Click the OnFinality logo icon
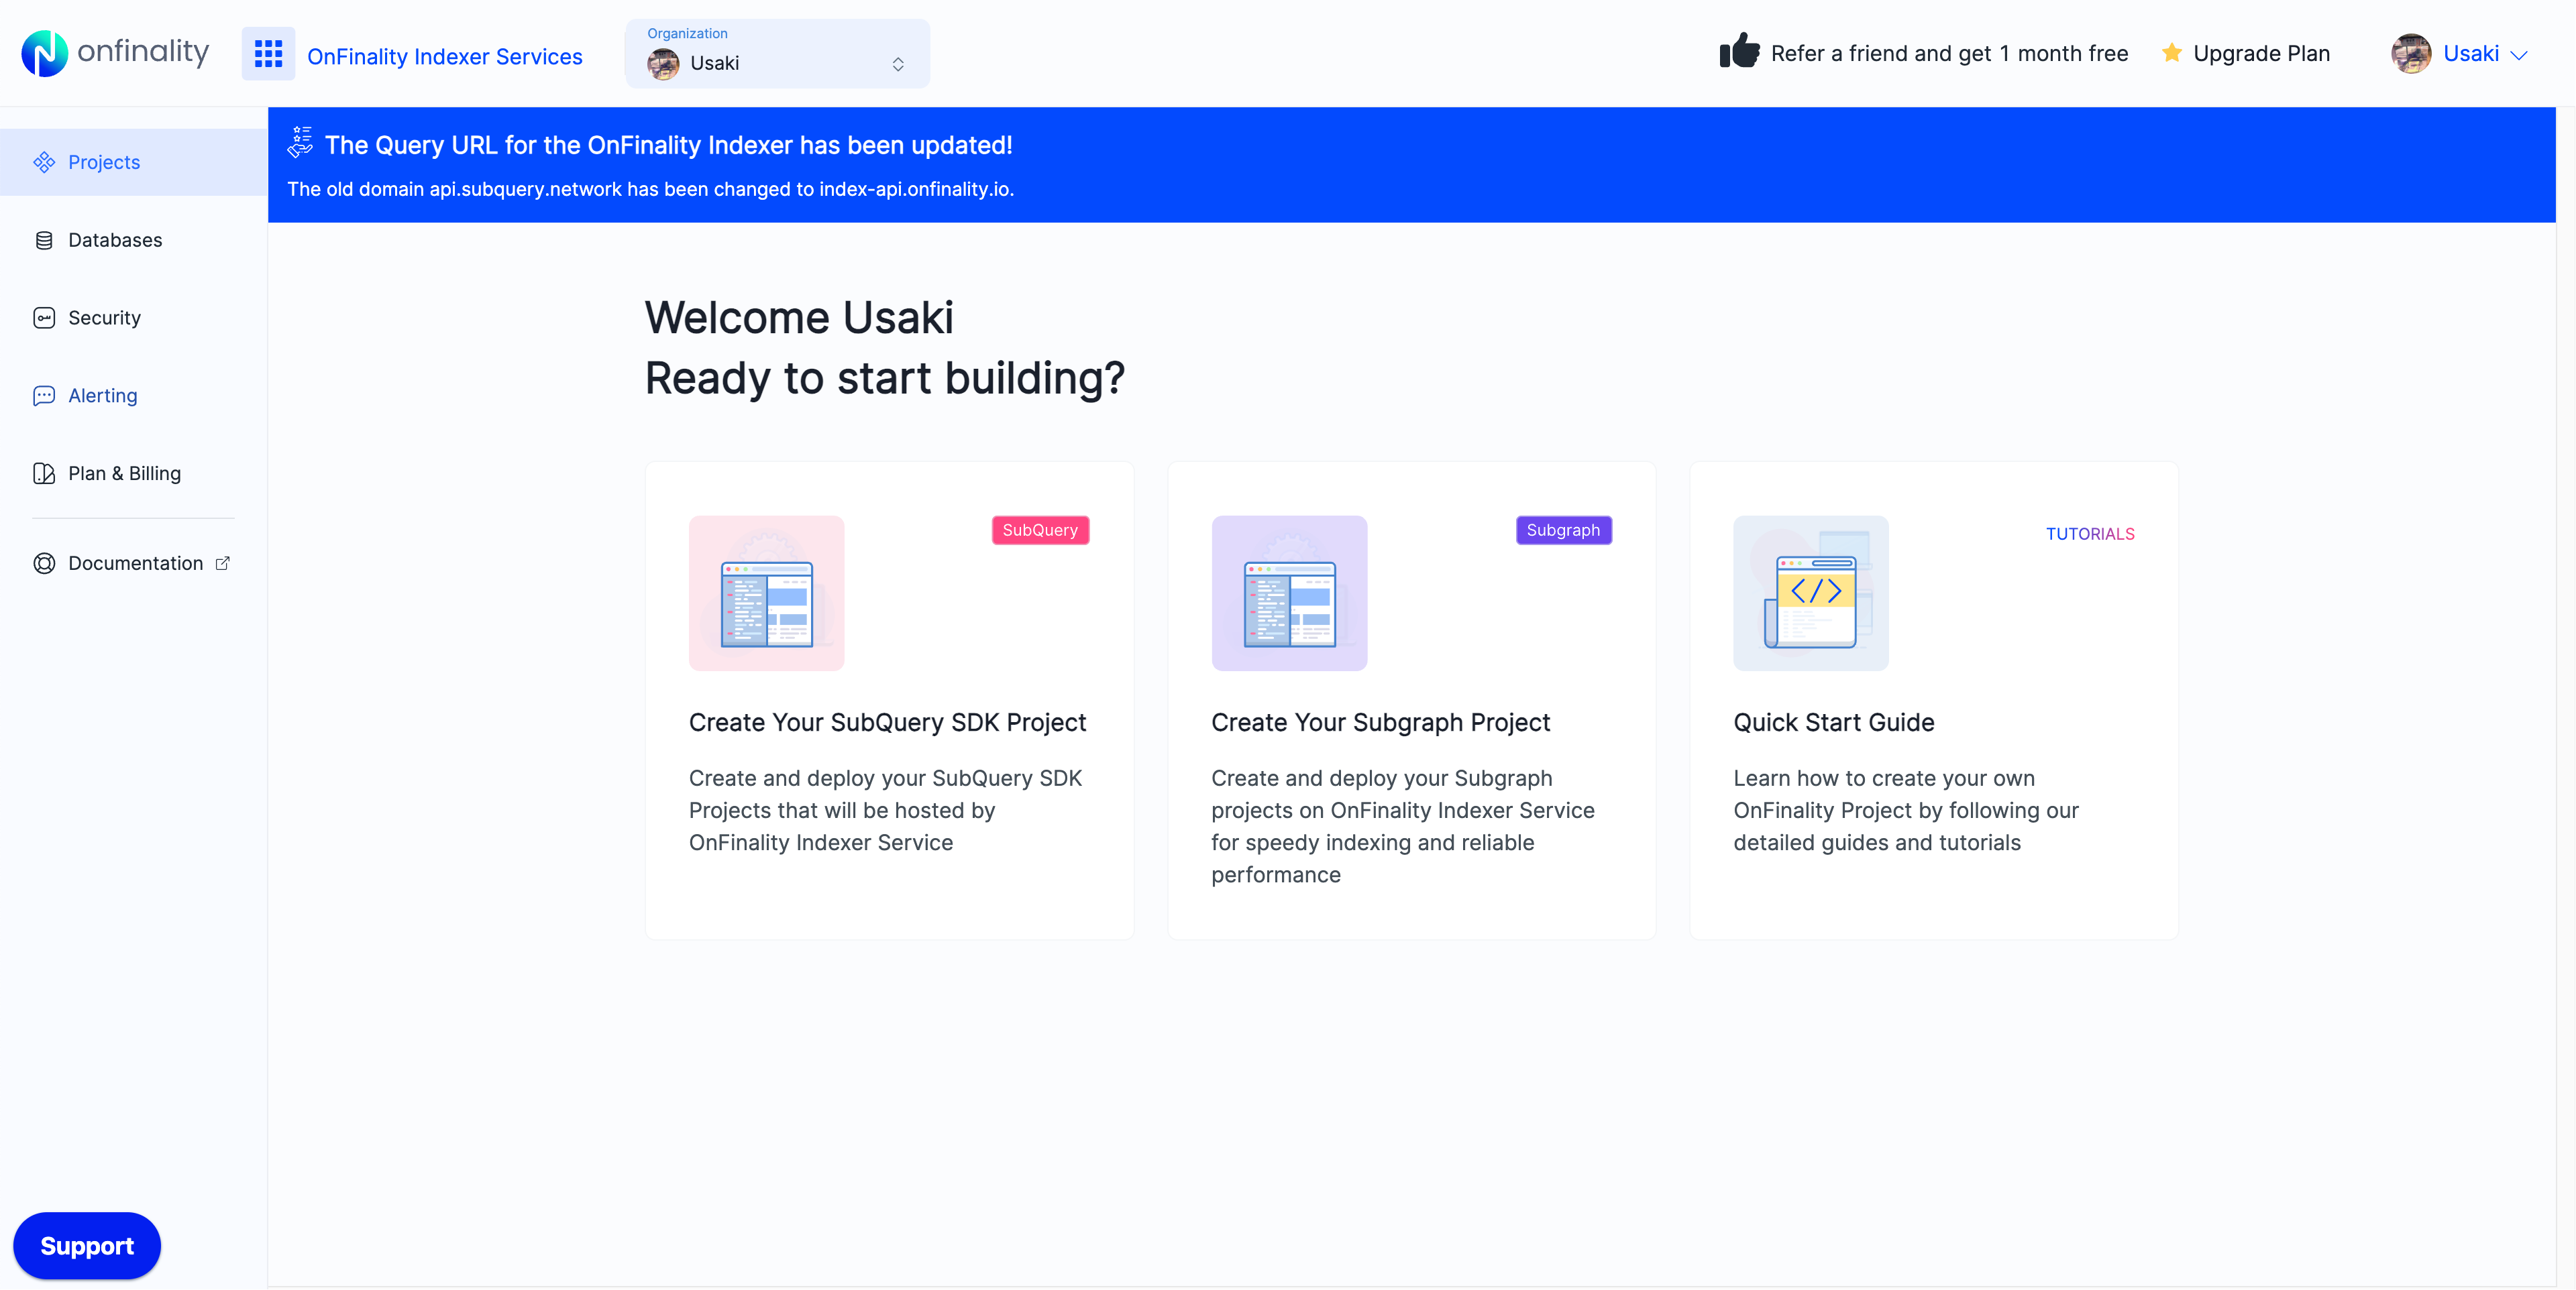 click(44, 53)
